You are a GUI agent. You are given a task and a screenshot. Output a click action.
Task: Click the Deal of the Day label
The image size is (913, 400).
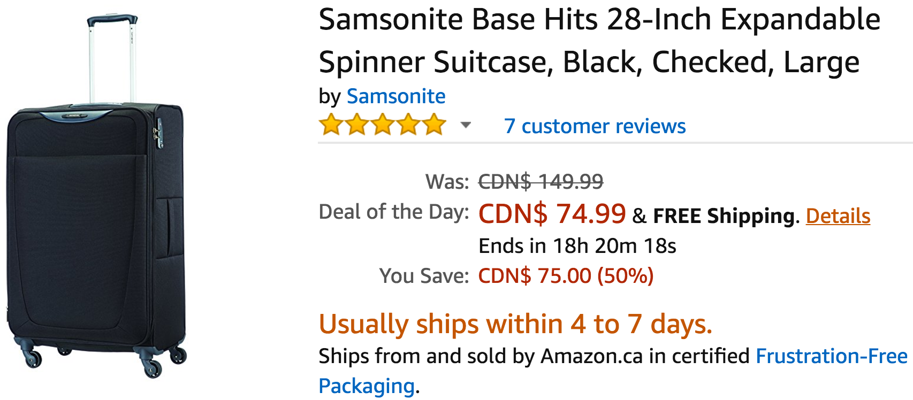[394, 212]
